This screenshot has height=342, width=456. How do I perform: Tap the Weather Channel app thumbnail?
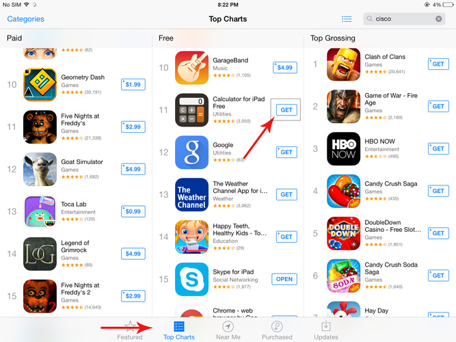191,194
